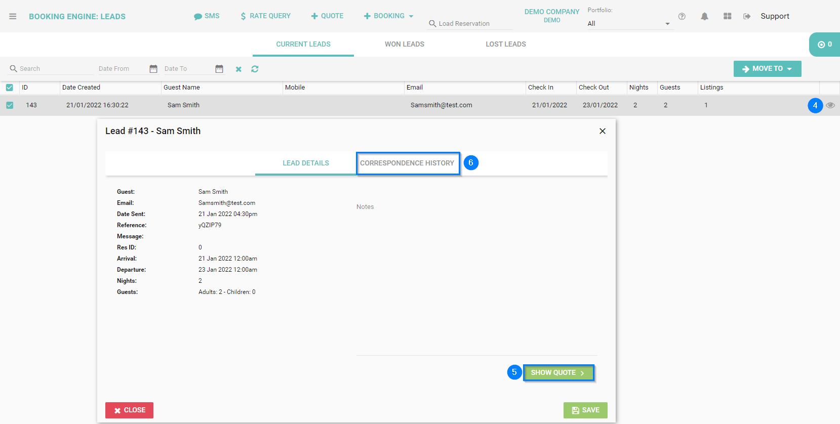
Task: Open the Date From calendar picker
Action: tap(153, 69)
